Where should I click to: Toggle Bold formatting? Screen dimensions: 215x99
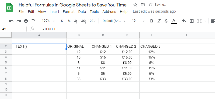(152, 21)
